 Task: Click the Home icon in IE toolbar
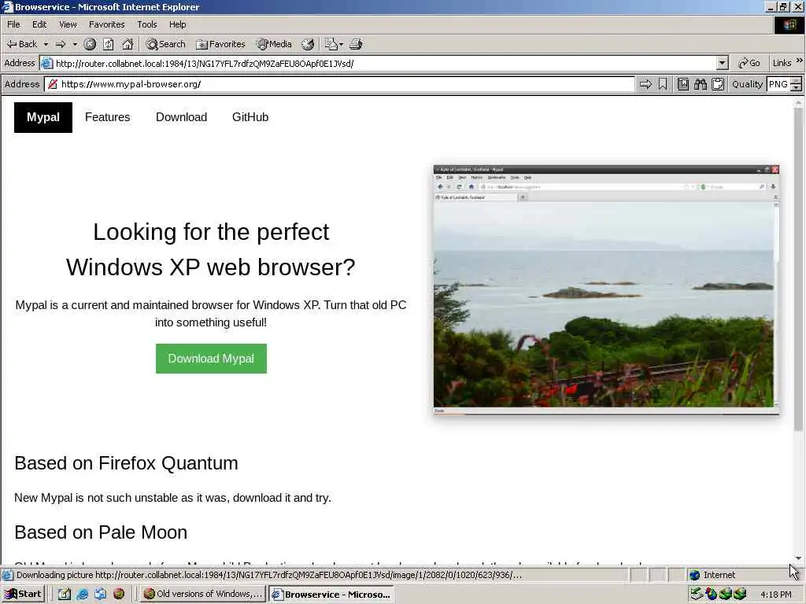pyautogui.click(x=128, y=44)
